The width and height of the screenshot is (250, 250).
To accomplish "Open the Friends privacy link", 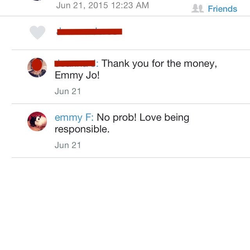I will pos(222,9).
